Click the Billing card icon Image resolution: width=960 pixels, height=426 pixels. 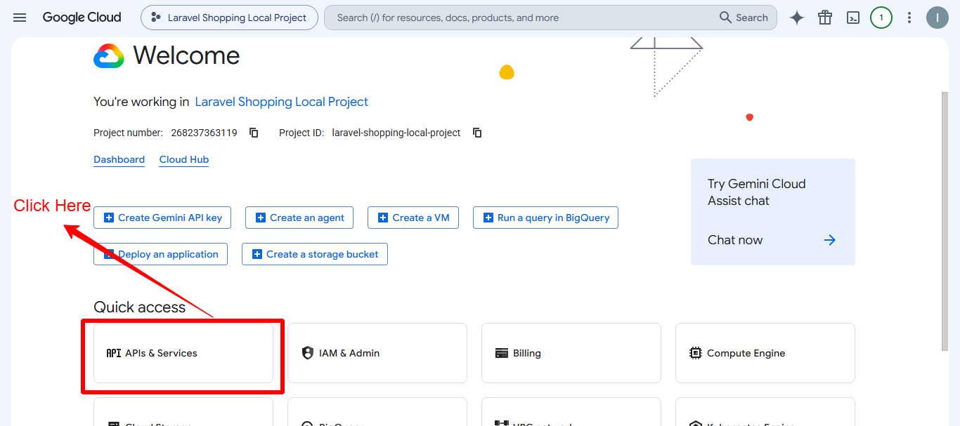(501, 353)
